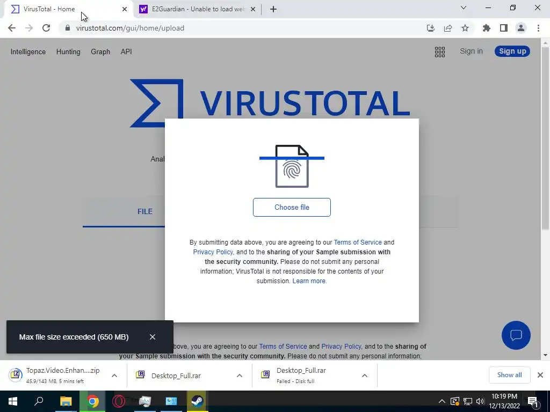Open the volume control in system tray
The width and height of the screenshot is (550, 412).
click(480, 401)
